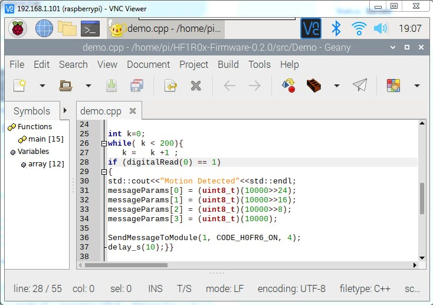Image resolution: width=433 pixels, height=305 pixels.
Task: Open the recent files dropdown arrow
Action: [88, 86]
